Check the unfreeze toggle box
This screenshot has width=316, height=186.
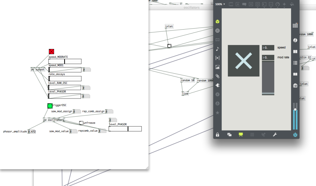[81, 123]
